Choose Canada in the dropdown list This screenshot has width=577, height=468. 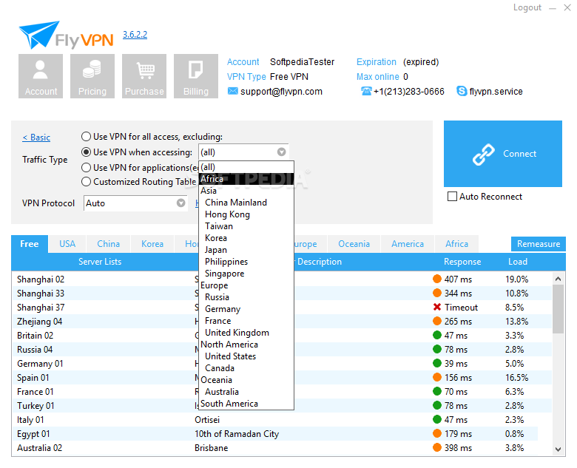(246, 368)
